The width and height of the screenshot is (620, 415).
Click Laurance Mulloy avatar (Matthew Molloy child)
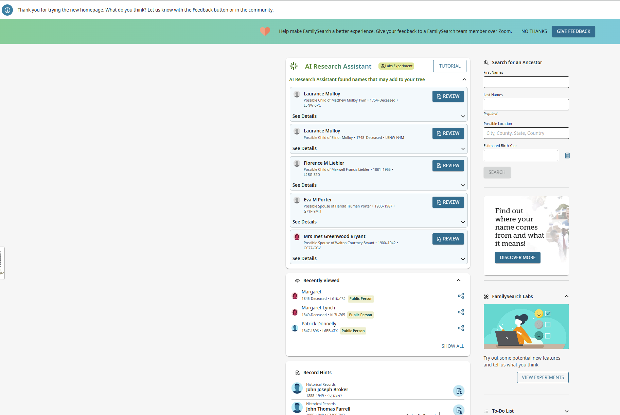(297, 94)
